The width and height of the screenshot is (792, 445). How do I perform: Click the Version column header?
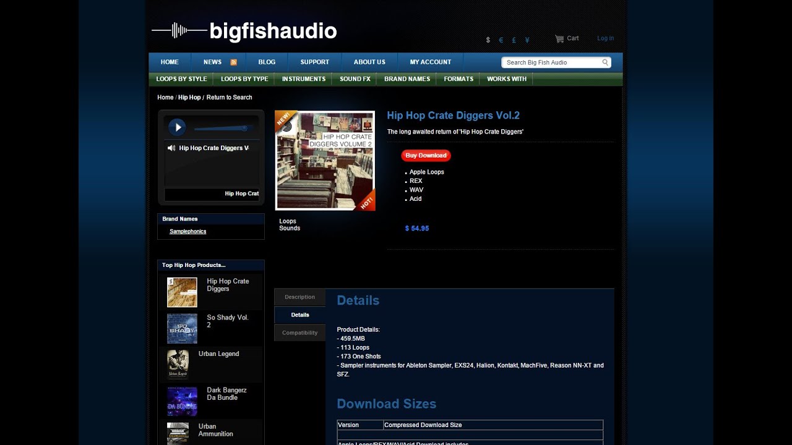(x=348, y=425)
